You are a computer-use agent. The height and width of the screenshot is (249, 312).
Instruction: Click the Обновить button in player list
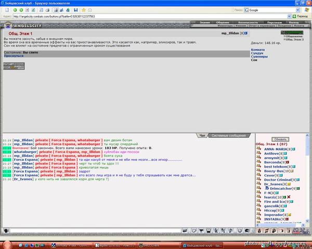coord(280,139)
